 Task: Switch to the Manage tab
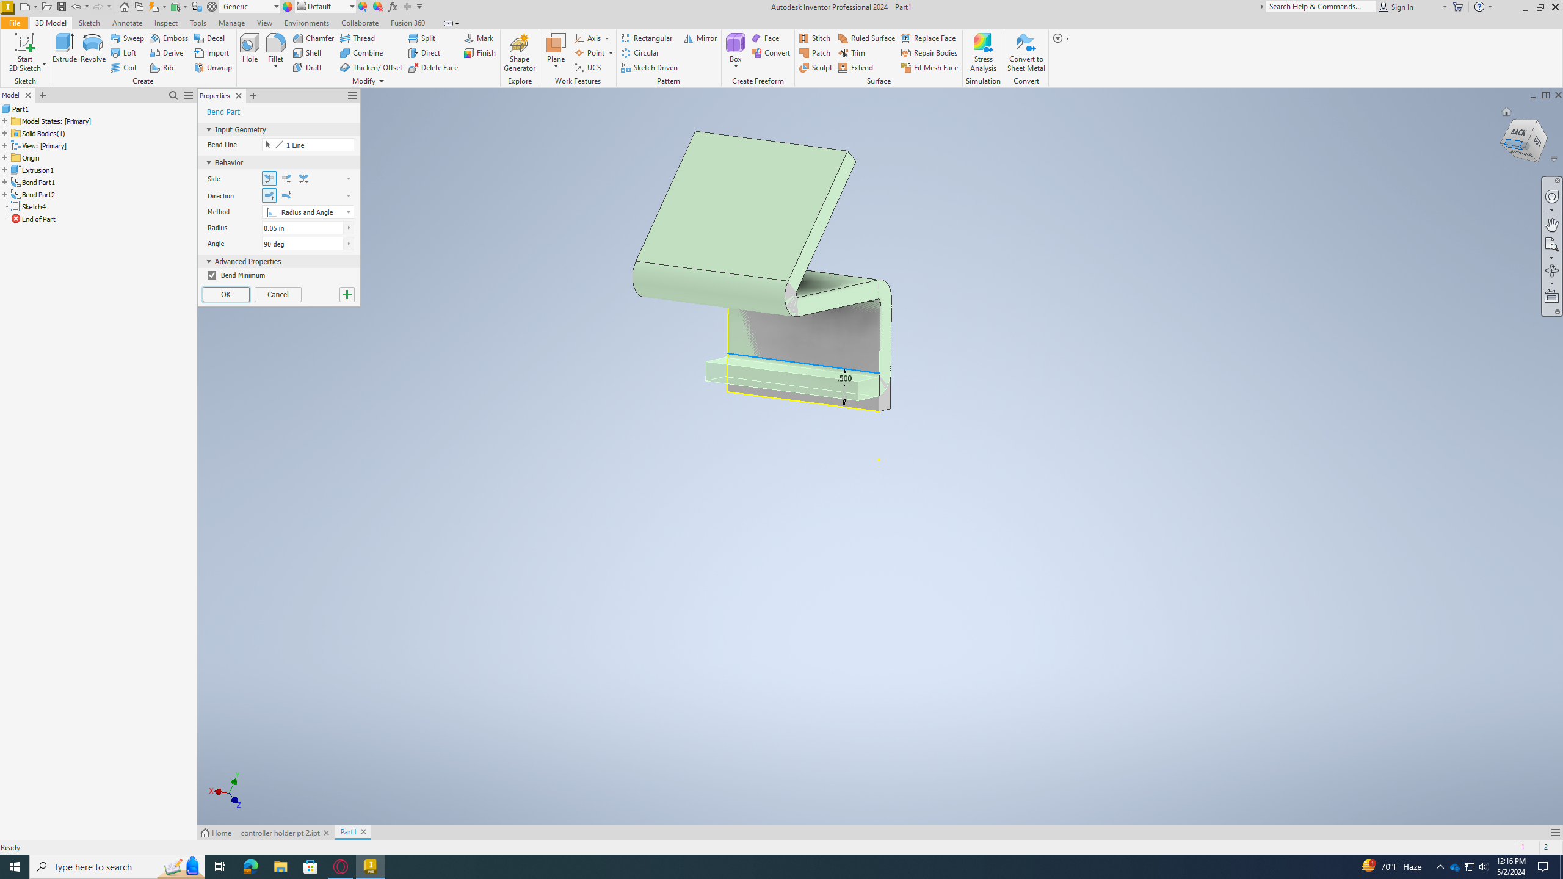tap(231, 23)
